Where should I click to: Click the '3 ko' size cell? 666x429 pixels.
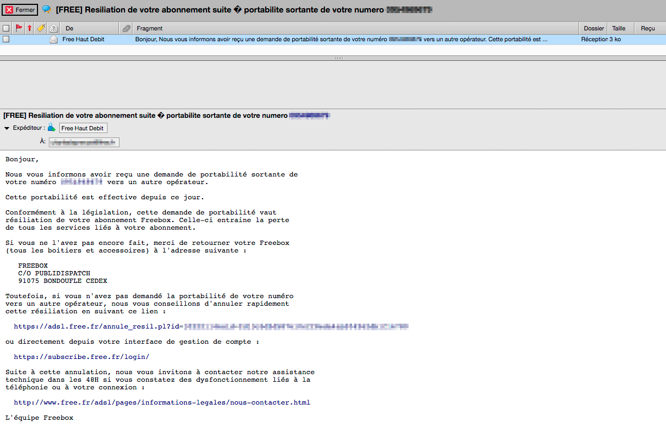(x=615, y=39)
